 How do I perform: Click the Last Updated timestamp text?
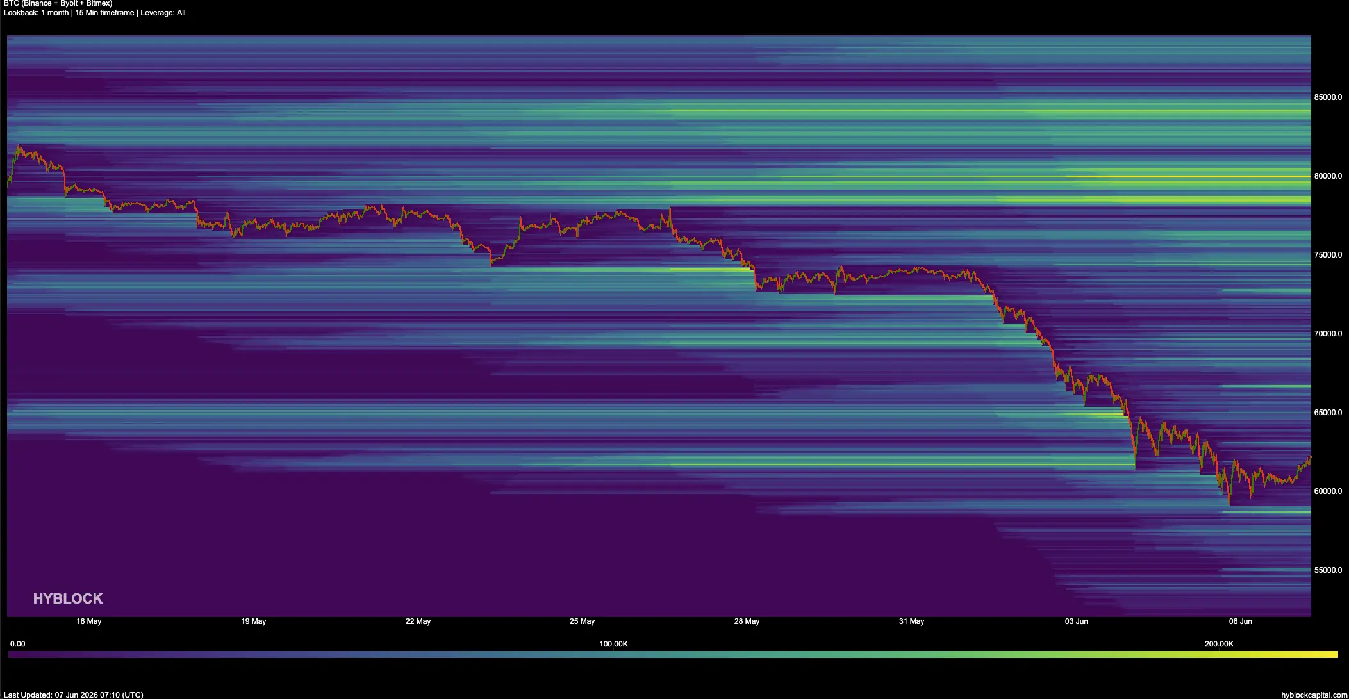[74, 695]
